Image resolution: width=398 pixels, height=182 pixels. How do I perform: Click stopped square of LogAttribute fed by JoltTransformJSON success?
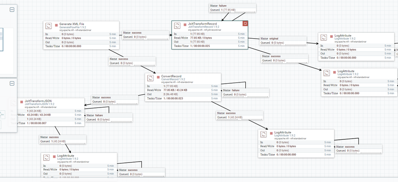tap(54, 157)
